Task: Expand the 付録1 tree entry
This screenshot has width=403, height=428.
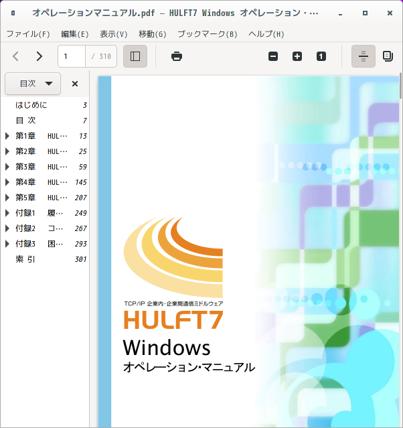Action: 7,213
